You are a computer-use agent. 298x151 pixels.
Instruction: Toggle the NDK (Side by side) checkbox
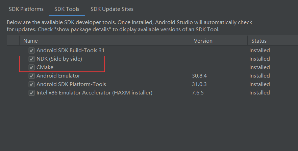(x=32, y=59)
